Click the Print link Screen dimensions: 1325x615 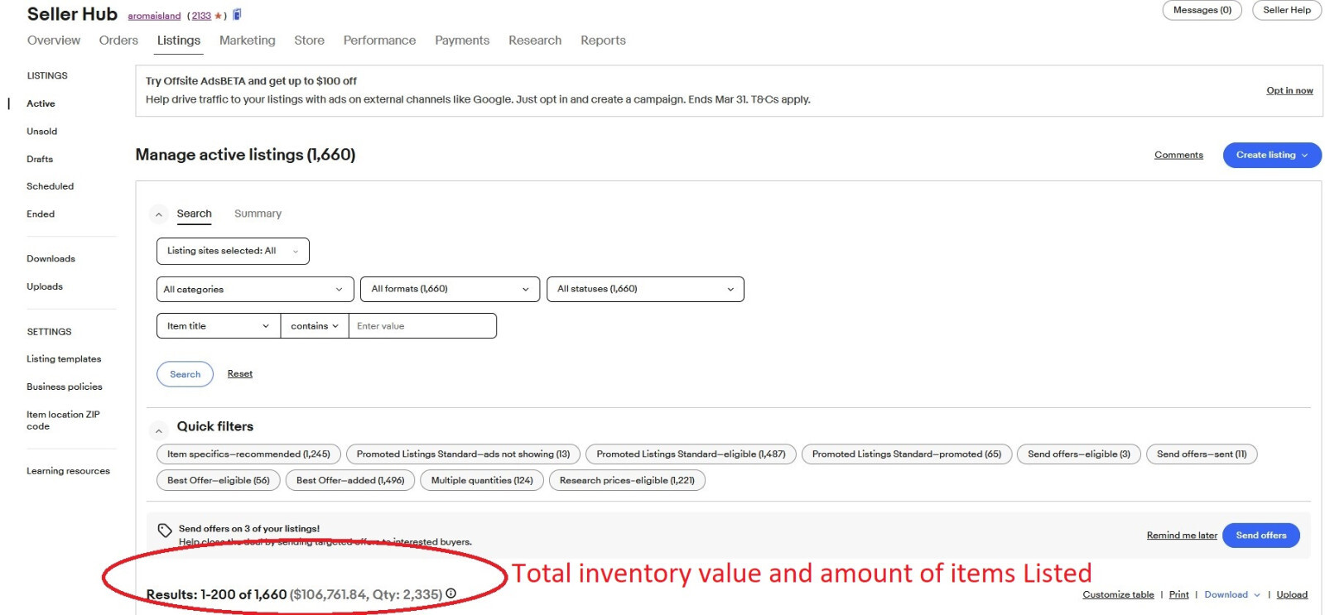point(1179,594)
